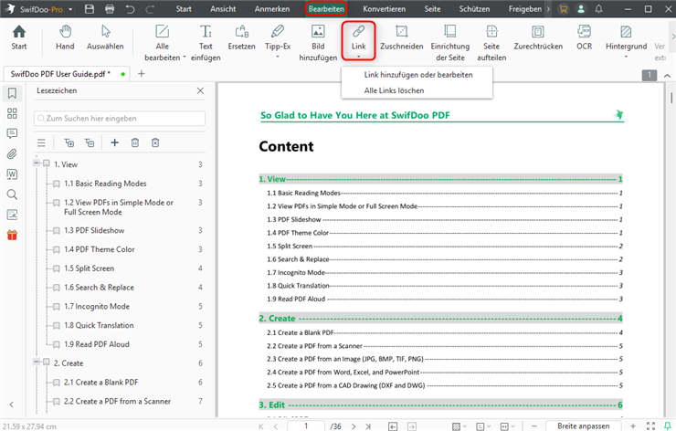The width and height of the screenshot is (676, 431).
Task: Close the Lesezeichen panel
Action: click(x=200, y=90)
